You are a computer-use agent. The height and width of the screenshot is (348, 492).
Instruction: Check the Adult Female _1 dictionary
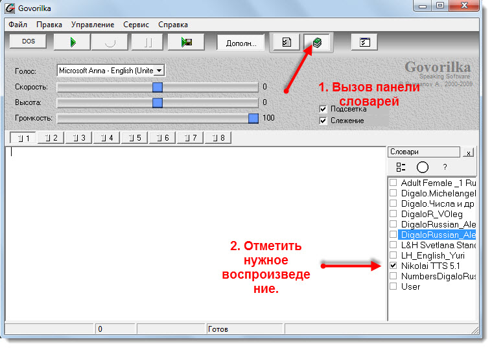click(393, 183)
